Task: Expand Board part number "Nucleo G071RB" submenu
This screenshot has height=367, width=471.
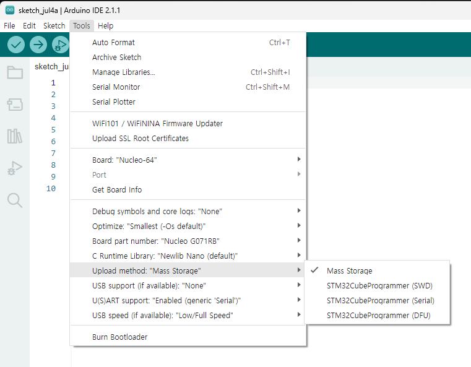Action: (x=188, y=241)
